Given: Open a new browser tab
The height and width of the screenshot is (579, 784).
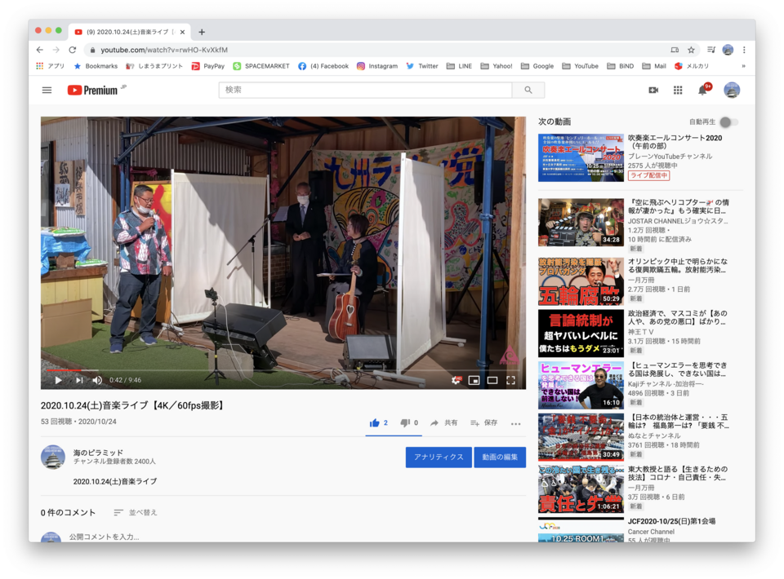Looking at the screenshot, I should (x=201, y=32).
